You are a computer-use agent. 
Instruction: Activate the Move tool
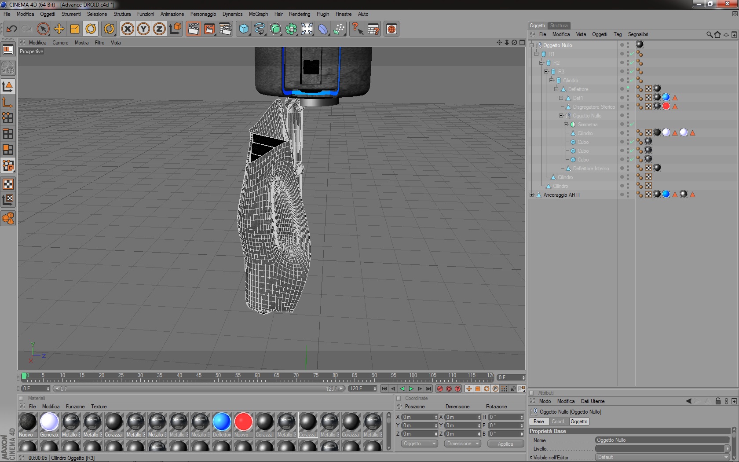(x=59, y=29)
